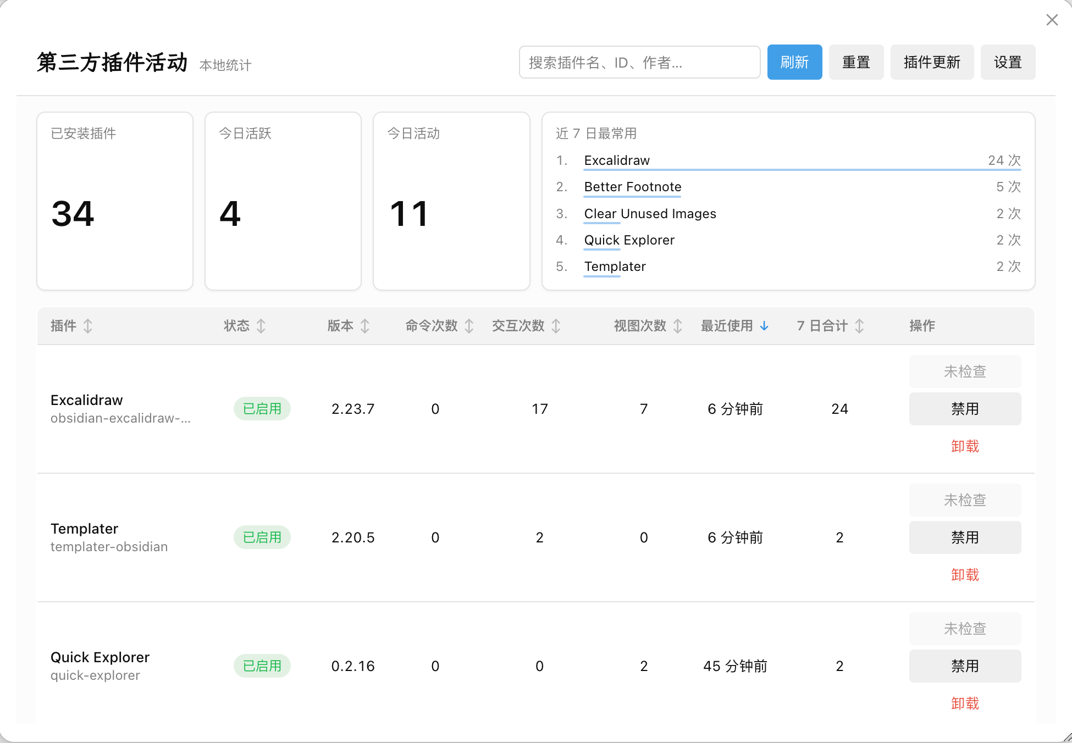Click the 45 分钟前 last-used cell
This screenshot has width=1072, height=743.
(x=735, y=666)
